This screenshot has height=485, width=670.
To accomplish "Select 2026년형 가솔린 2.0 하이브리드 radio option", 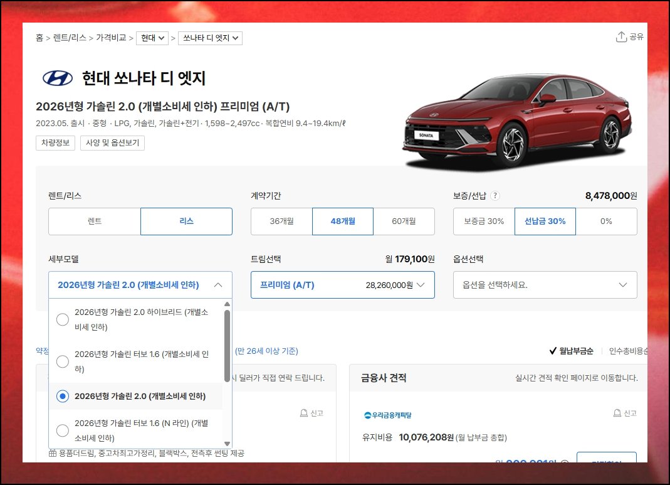I will (63, 319).
